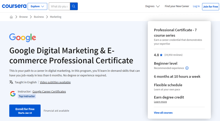Click Enroll for Free button

pos(25,111)
